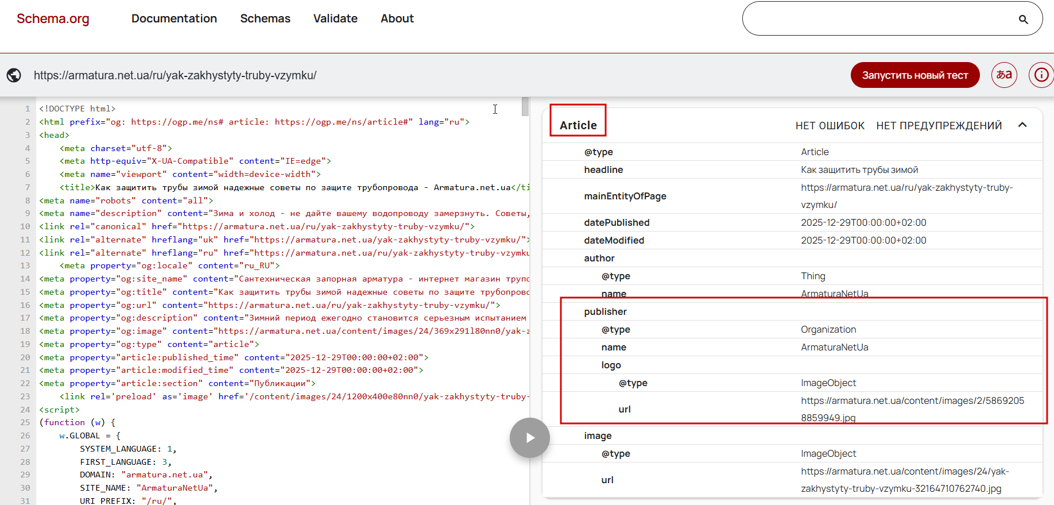Click the site search field
The width and height of the screenshot is (1054, 505).
[x=892, y=18]
